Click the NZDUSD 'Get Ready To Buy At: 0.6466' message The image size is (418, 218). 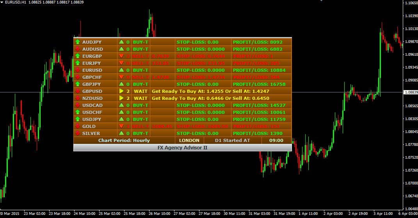coord(211,98)
